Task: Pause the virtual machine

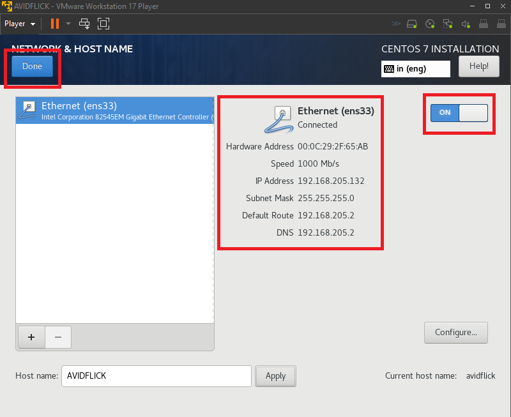Action: point(55,24)
